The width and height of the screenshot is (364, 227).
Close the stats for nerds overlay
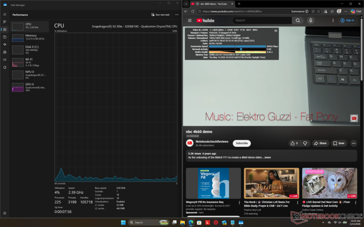point(276,31)
